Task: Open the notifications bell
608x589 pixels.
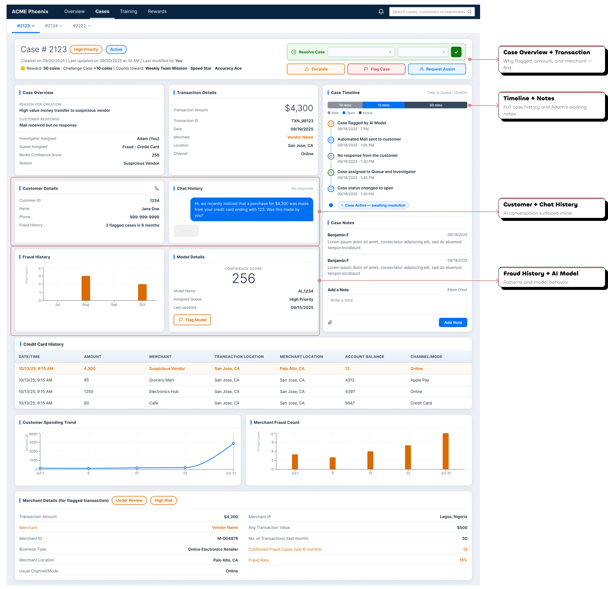Action: pyautogui.click(x=381, y=12)
